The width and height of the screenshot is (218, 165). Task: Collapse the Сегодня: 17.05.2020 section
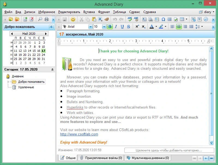pyautogui.click(x=52, y=69)
